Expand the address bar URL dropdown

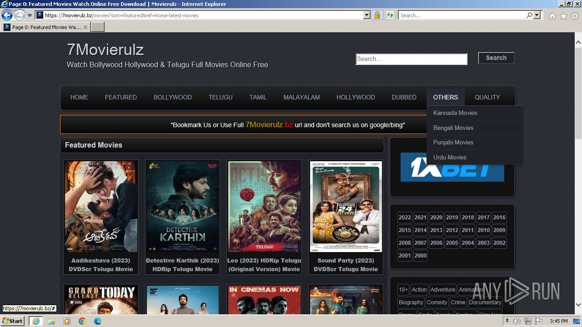point(367,15)
